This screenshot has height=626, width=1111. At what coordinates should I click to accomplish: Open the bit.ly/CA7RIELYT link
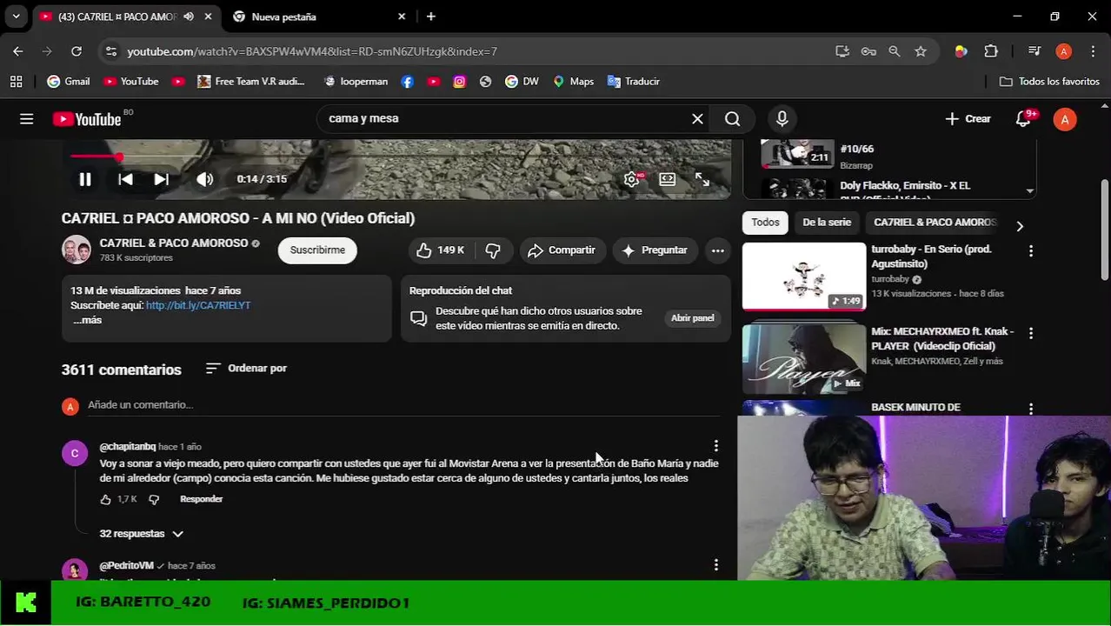tap(198, 305)
